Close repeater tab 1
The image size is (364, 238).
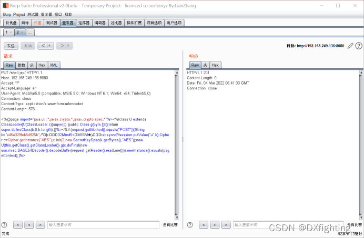pyautogui.click(x=11, y=33)
